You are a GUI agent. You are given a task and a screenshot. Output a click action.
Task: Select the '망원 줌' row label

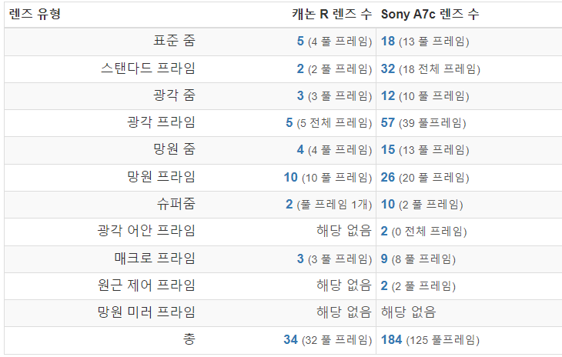(174, 149)
